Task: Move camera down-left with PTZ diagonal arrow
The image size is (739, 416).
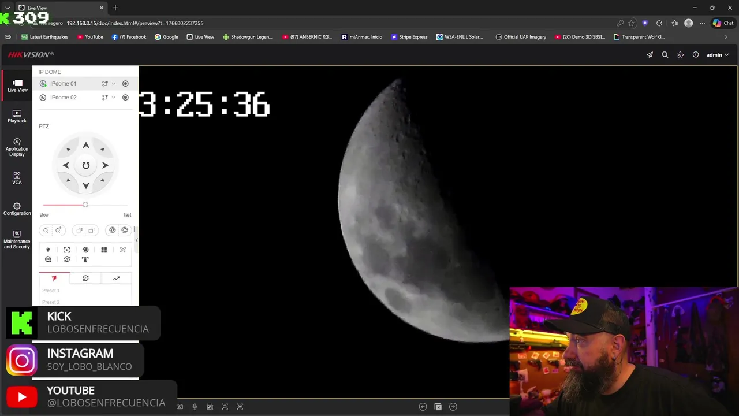Action: click(68, 180)
